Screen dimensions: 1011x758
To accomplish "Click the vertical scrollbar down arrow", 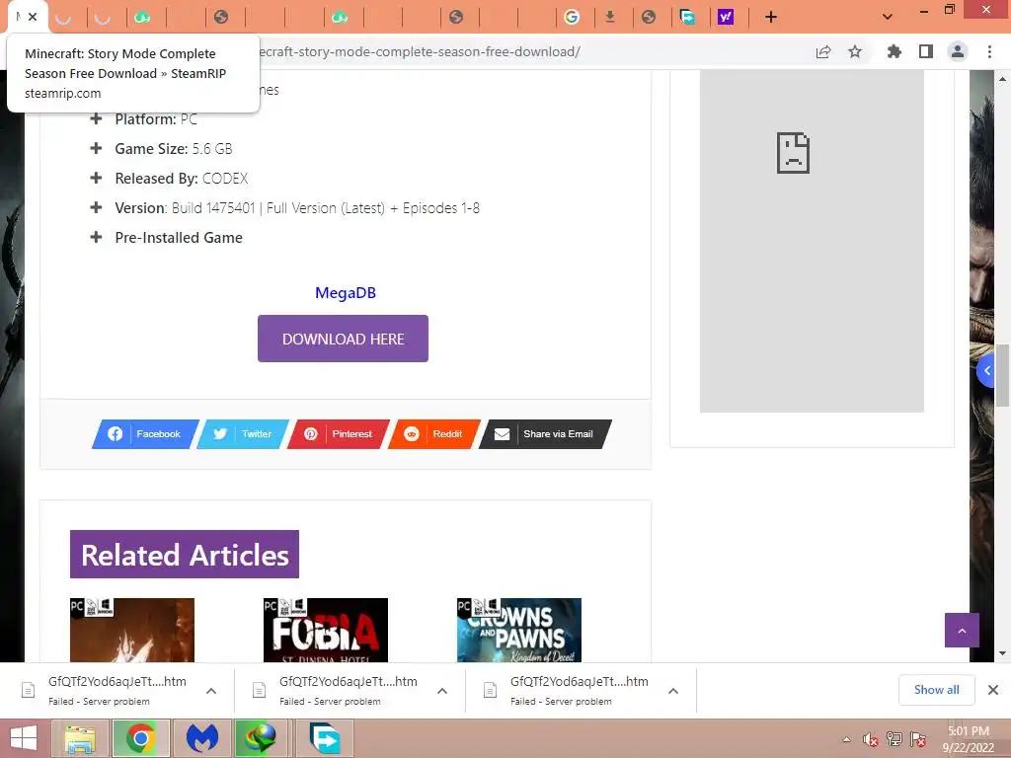I will pyautogui.click(x=1002, y=653).
